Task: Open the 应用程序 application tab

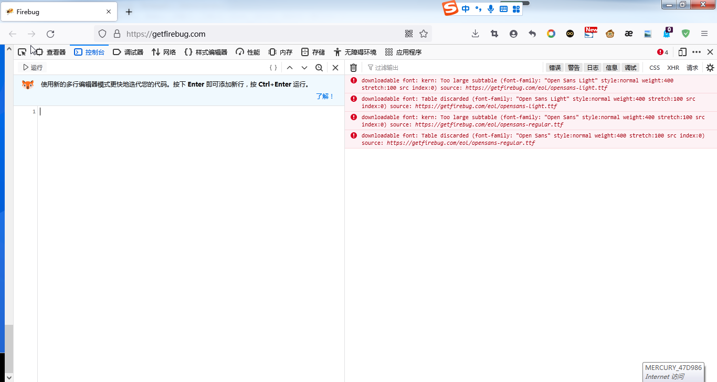Action: 403,52
